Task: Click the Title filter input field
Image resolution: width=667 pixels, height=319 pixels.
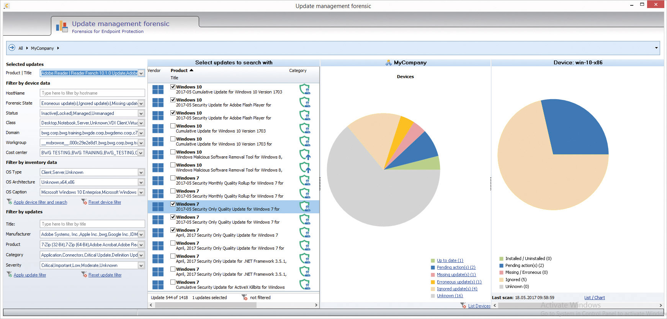Action: pyautogui.click(x=92, y=224)
